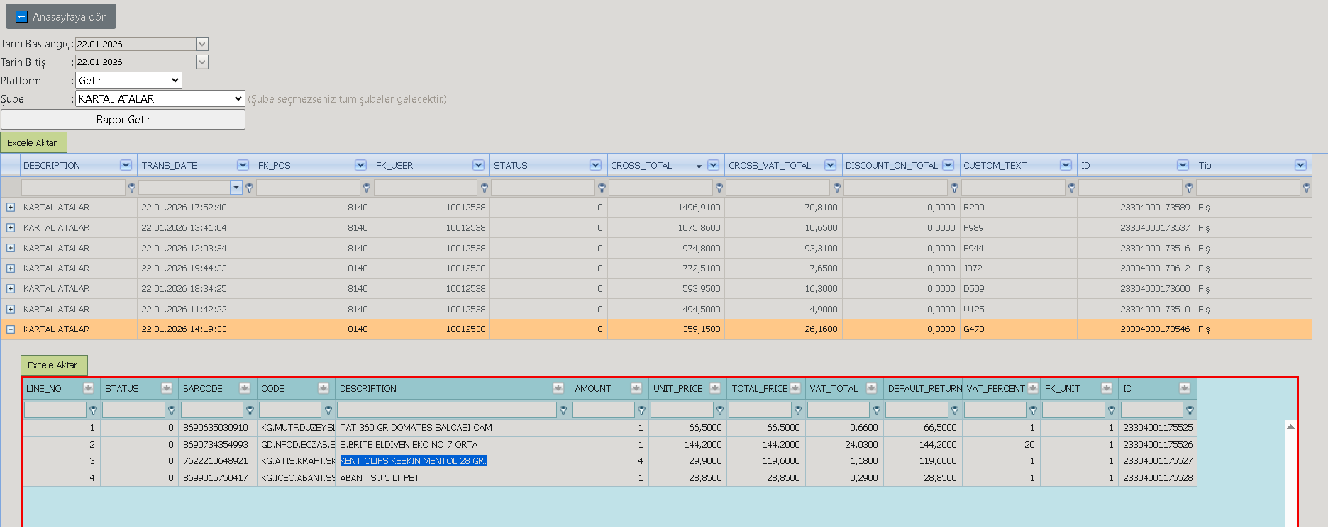1328x527 pixels.
Task: Click Anasayfaya dön button
Action: point(61,16)
